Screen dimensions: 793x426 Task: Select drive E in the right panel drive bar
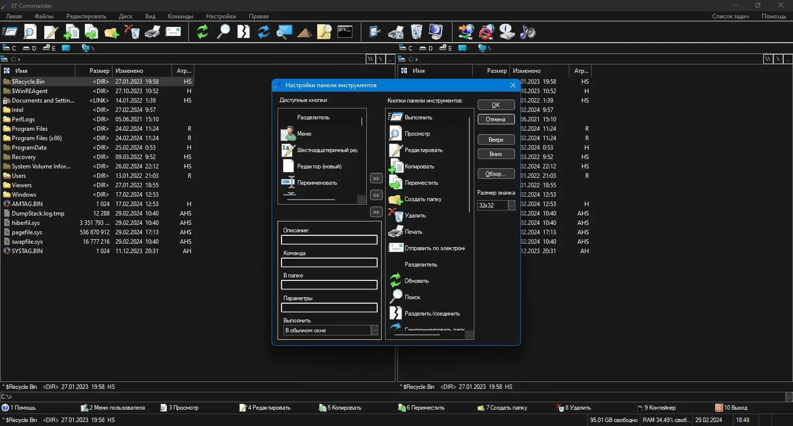[x=446, y=48]
